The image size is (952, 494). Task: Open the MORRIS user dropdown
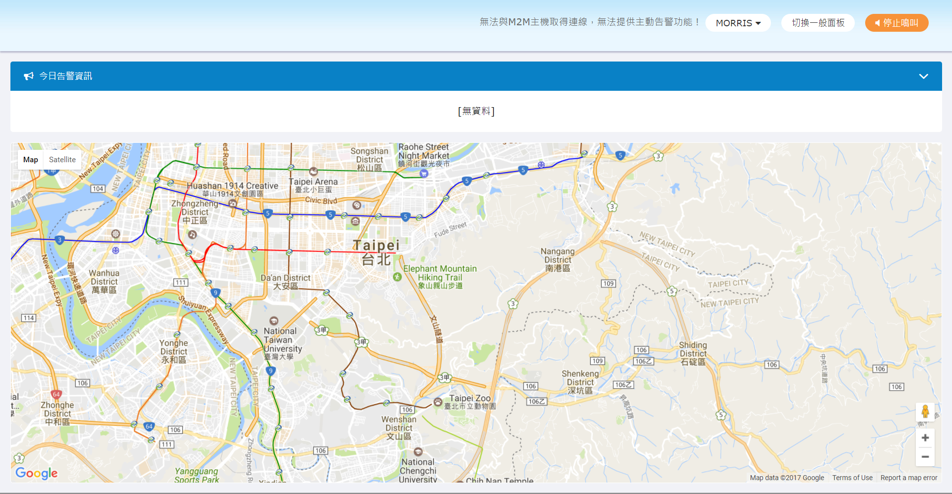click(738, 23)
